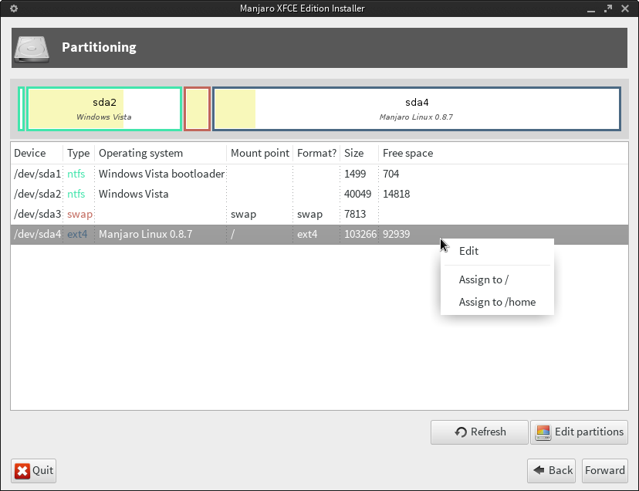Choose Assign to /home menu entry

point(497,302)
